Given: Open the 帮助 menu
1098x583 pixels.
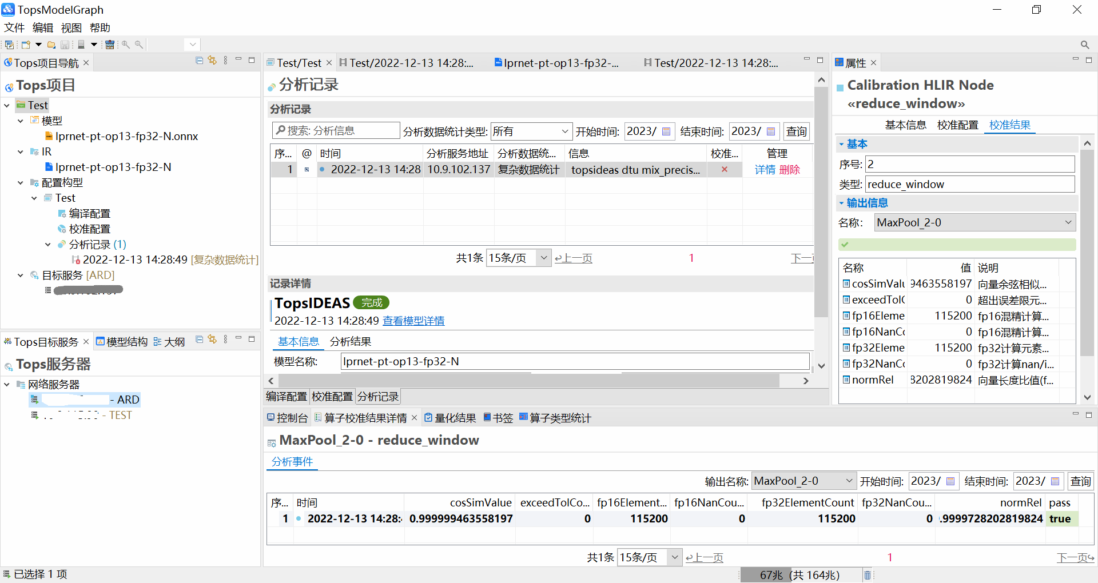Looking at the screenshot, I should tap(100, 27).
